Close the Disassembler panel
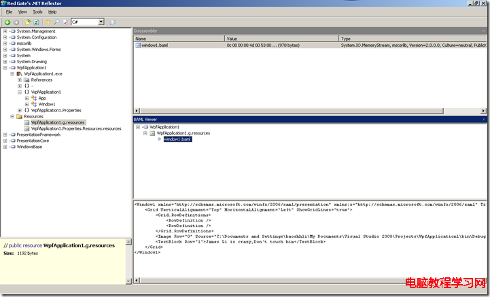Viewport: 490px width, 297px height. (484, 31)
